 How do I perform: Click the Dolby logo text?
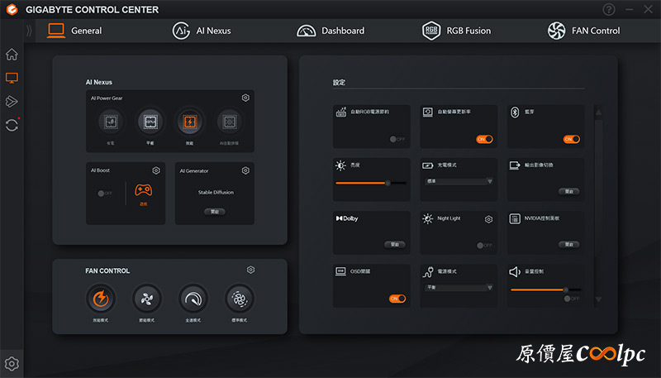click(x=347, y=218)
